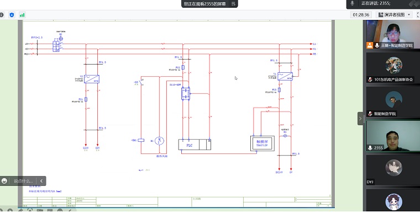Collapse the participant video sidebar arrow
The image size is (420, 213).
pos(360,119)
